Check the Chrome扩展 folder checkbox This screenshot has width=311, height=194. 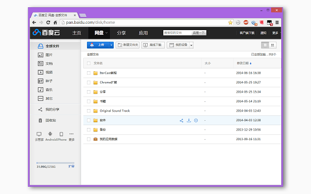click(88, 82)
